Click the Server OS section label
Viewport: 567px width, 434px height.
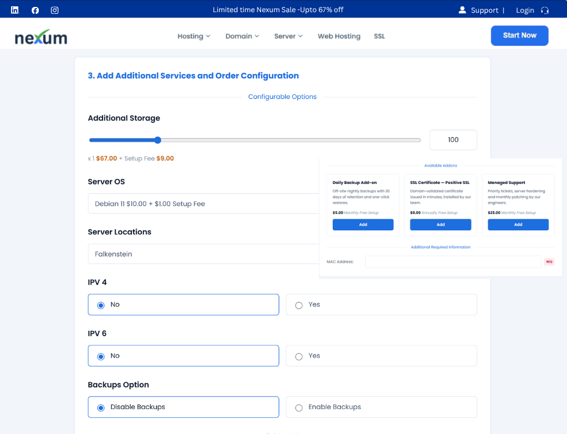point(106,182)
